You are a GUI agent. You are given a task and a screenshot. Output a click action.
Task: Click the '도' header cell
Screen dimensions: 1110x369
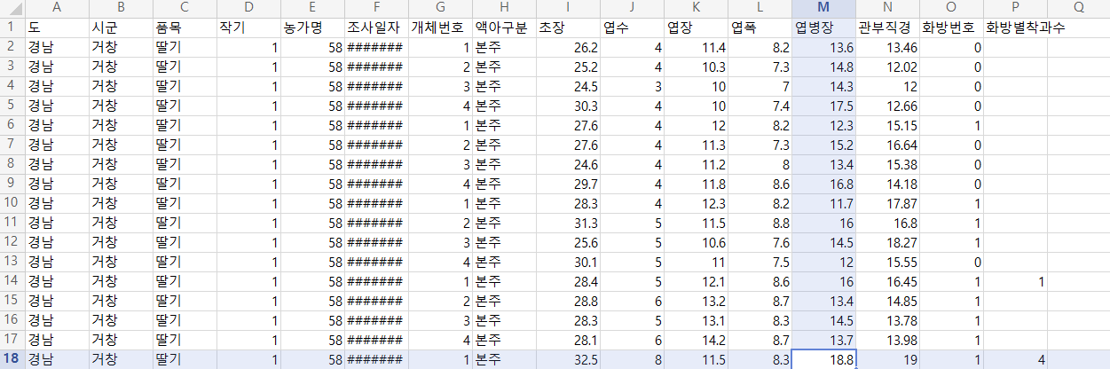(57, 27)
